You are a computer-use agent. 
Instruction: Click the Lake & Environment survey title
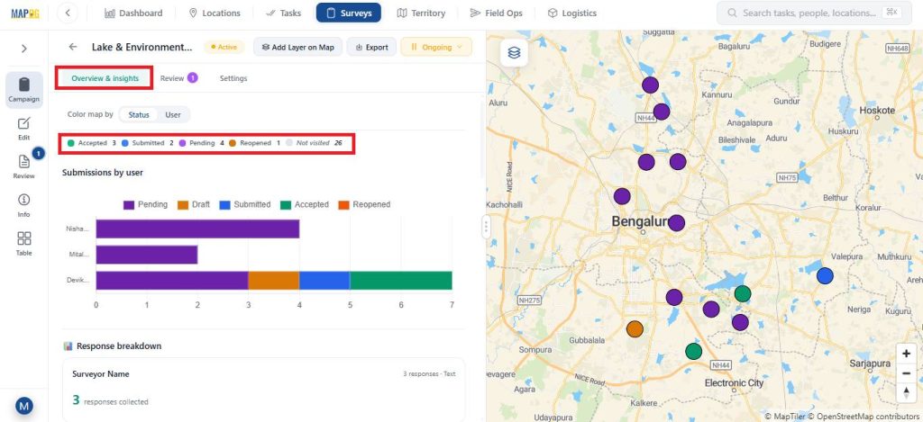coord(142,47)
